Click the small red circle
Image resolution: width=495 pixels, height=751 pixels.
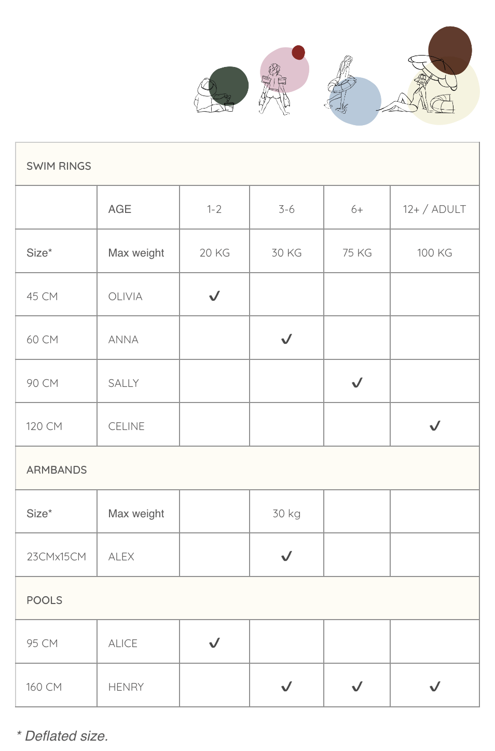[298, 52]
